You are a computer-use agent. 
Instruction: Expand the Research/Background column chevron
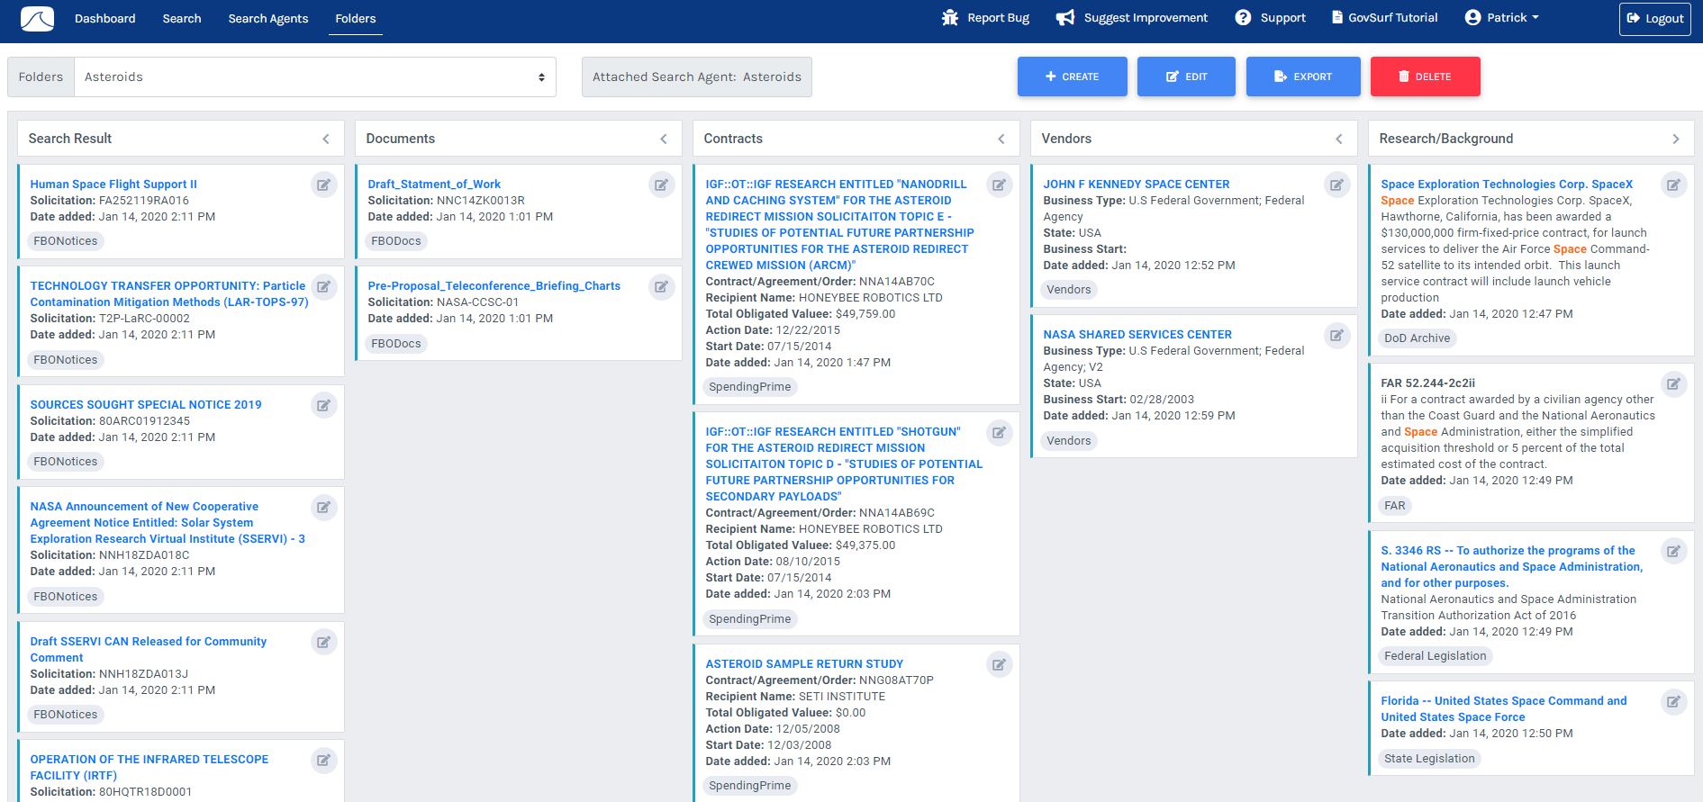click(1676, 139)
